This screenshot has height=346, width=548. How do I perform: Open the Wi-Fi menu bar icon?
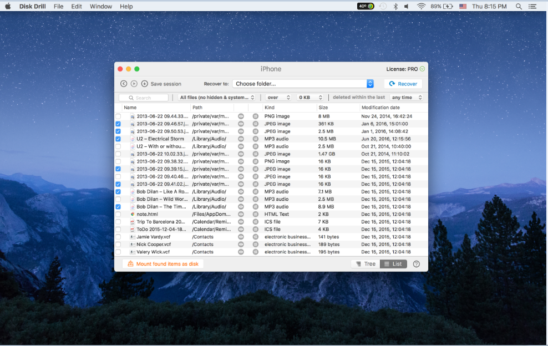coord(421,6)
